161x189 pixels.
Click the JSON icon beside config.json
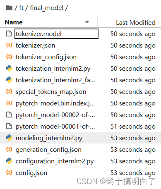(9, 172)
